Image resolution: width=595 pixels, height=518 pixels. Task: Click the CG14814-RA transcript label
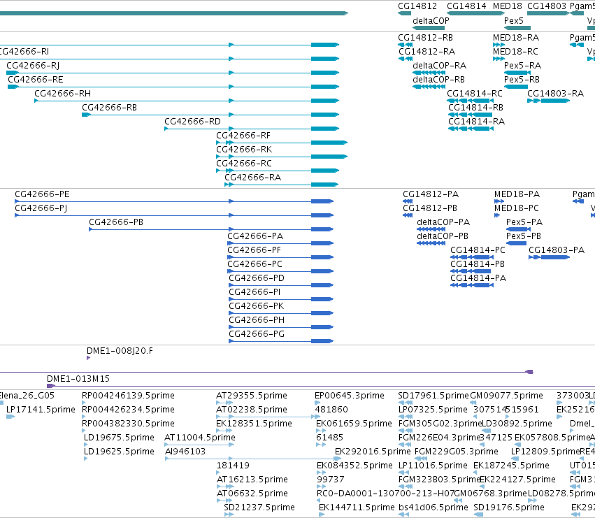477,122
